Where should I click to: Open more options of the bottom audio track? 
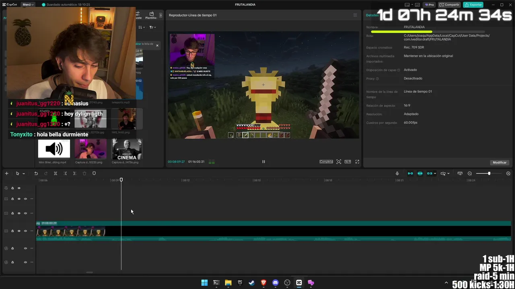click(x=32, y=262)
